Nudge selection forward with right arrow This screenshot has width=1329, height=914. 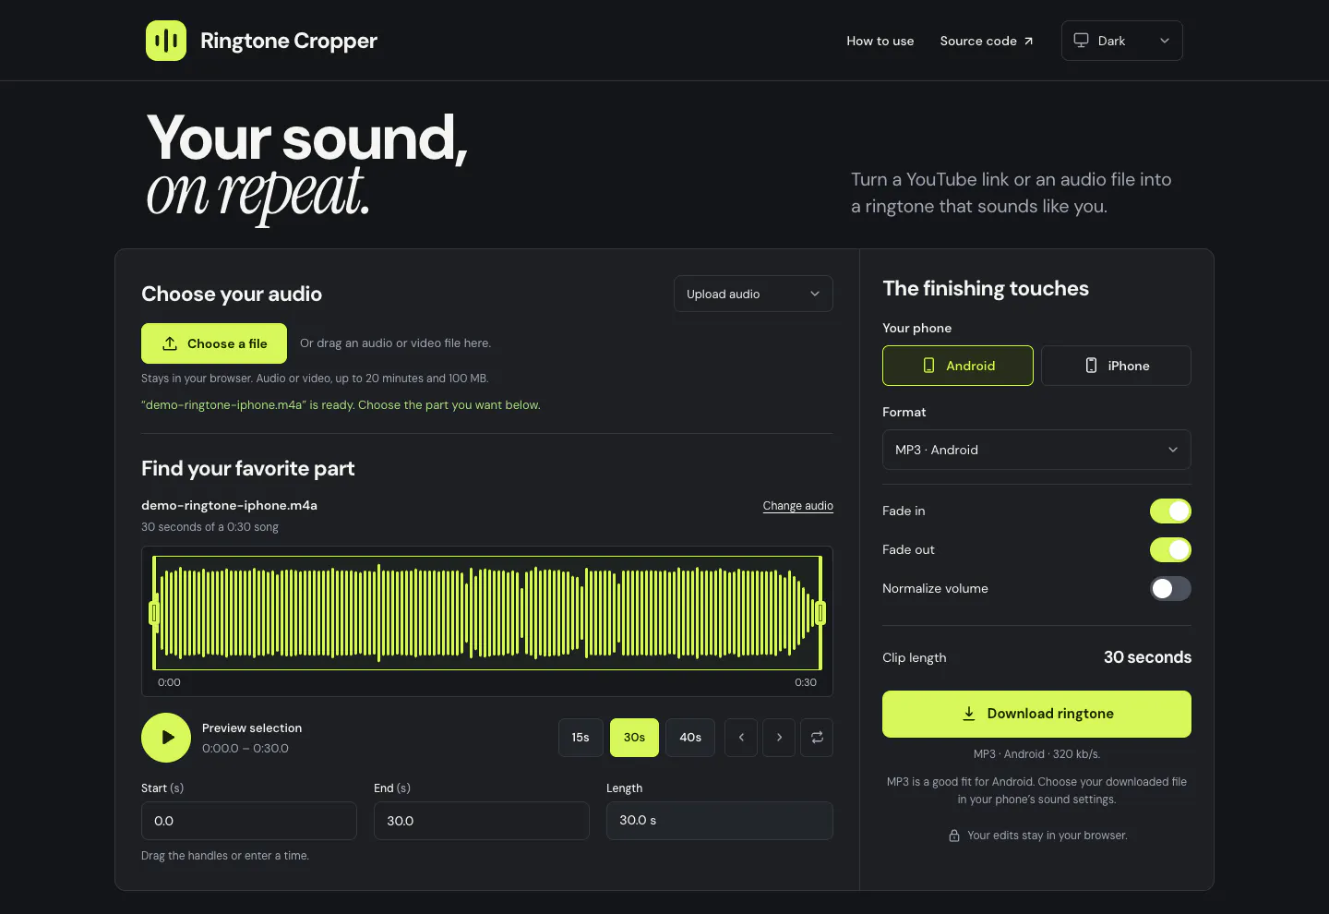coord(779,738)
